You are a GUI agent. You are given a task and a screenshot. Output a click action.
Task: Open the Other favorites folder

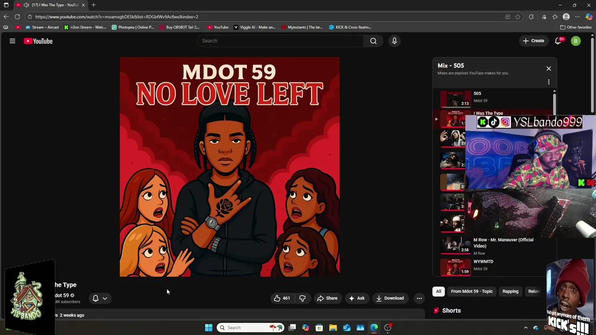click(576, 27)
